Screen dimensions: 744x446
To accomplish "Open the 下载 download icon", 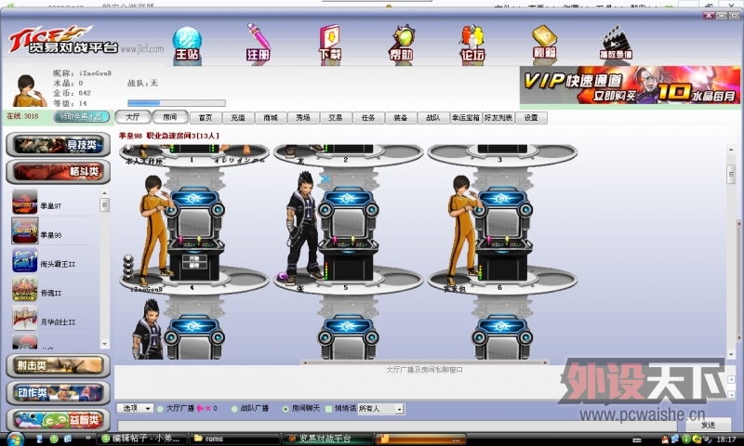I will [330, 45].
